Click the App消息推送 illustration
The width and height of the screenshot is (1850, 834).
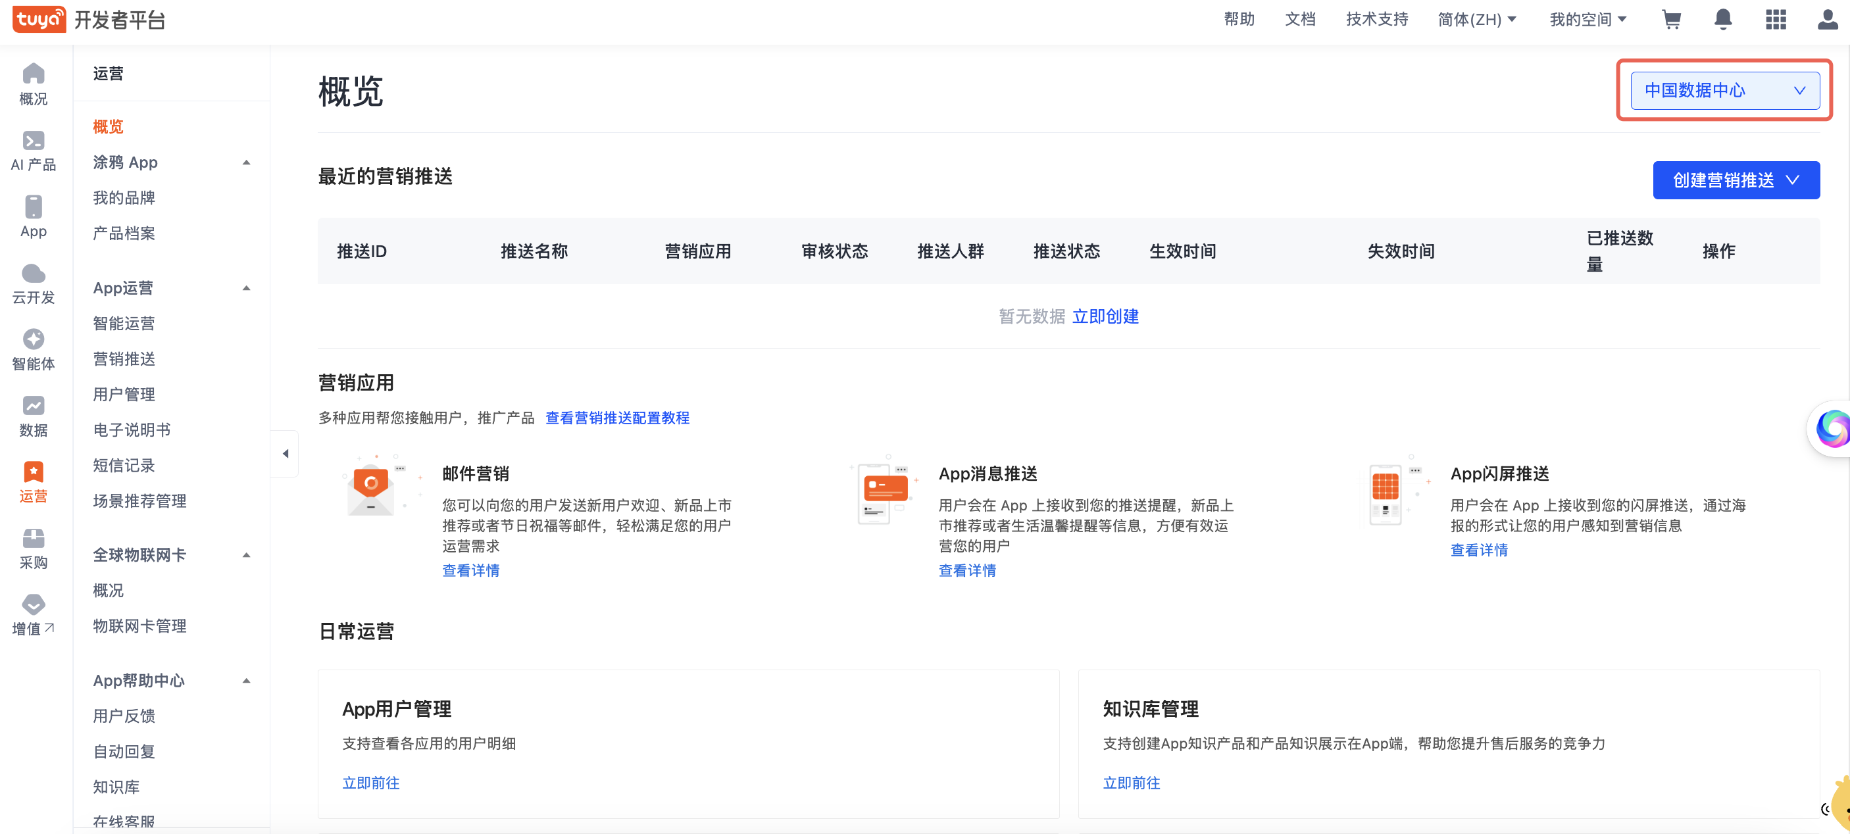885,489
